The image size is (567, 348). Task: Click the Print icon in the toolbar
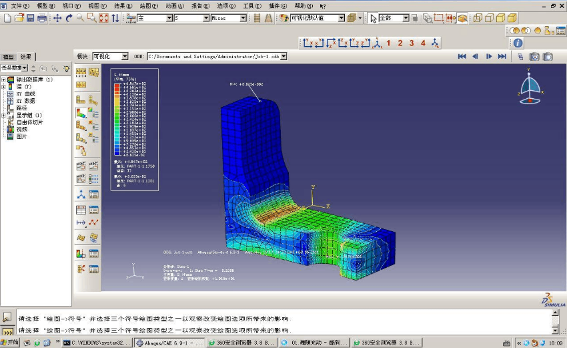click(x=42, y=18)
